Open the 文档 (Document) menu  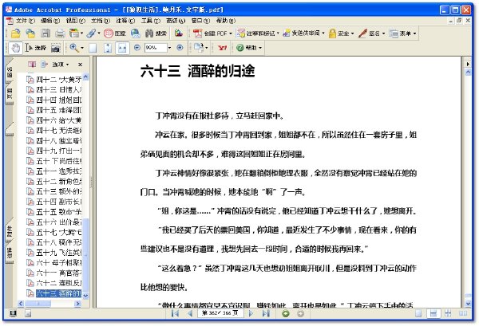click(101, 21)
